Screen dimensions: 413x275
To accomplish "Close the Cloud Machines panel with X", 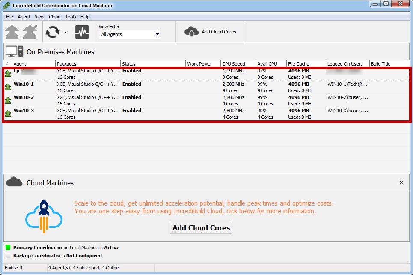I will pyautogui.click(x=401, y=182).
